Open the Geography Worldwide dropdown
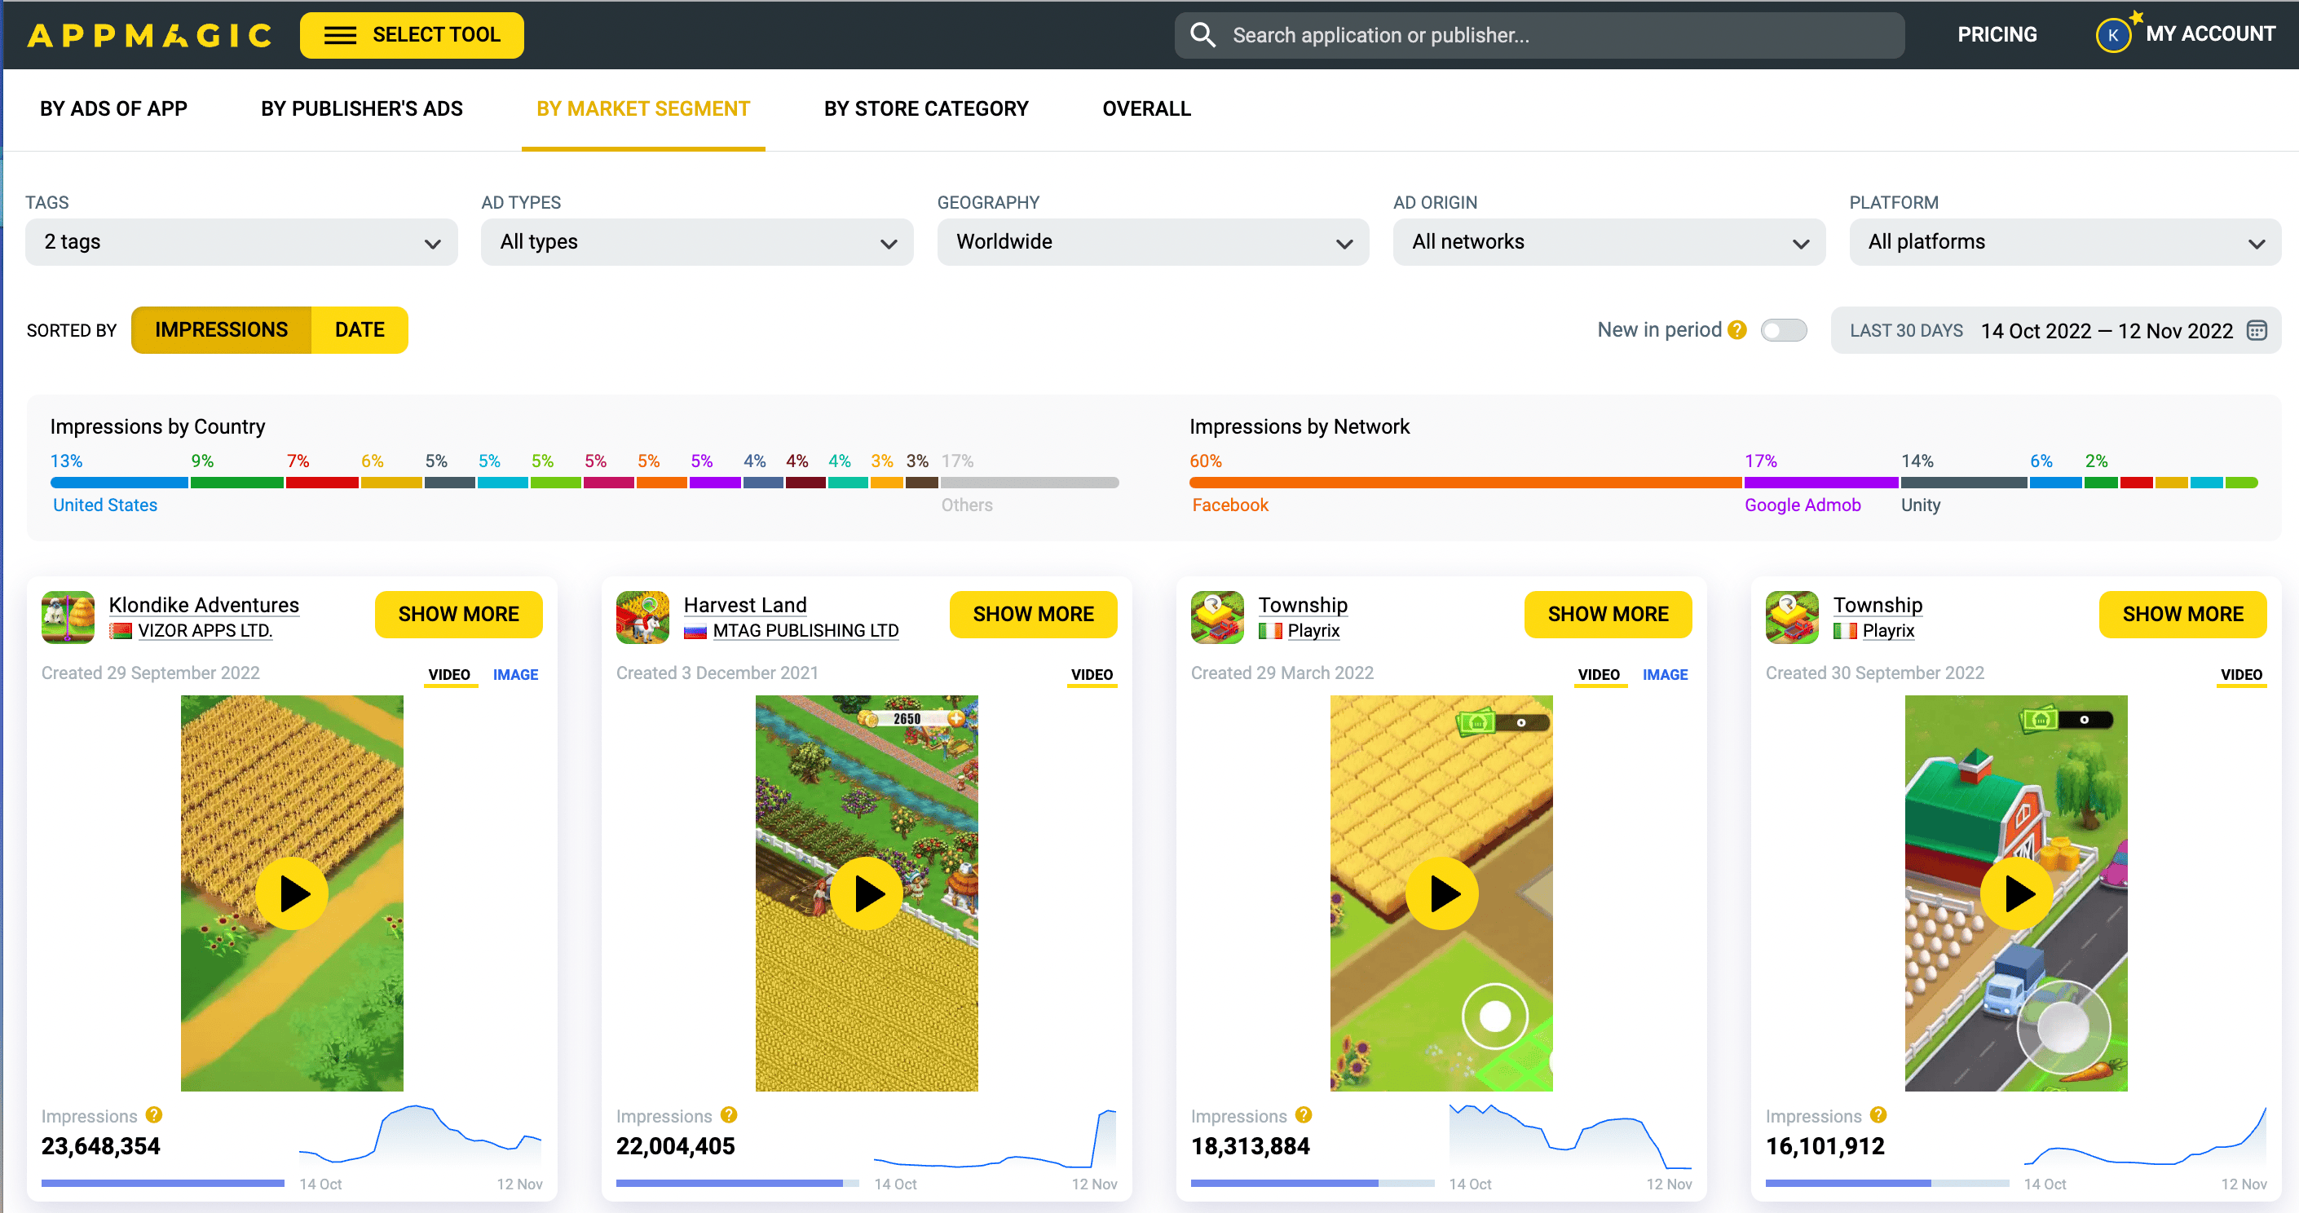Viewport: 2299px width, 1213px height. pos(1152,242)
